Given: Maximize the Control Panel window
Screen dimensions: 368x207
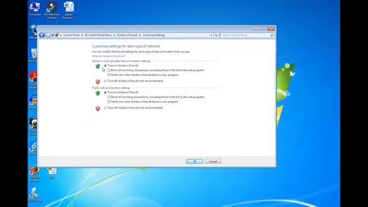Looking at the screenshot, I should (x=263, y=29).
